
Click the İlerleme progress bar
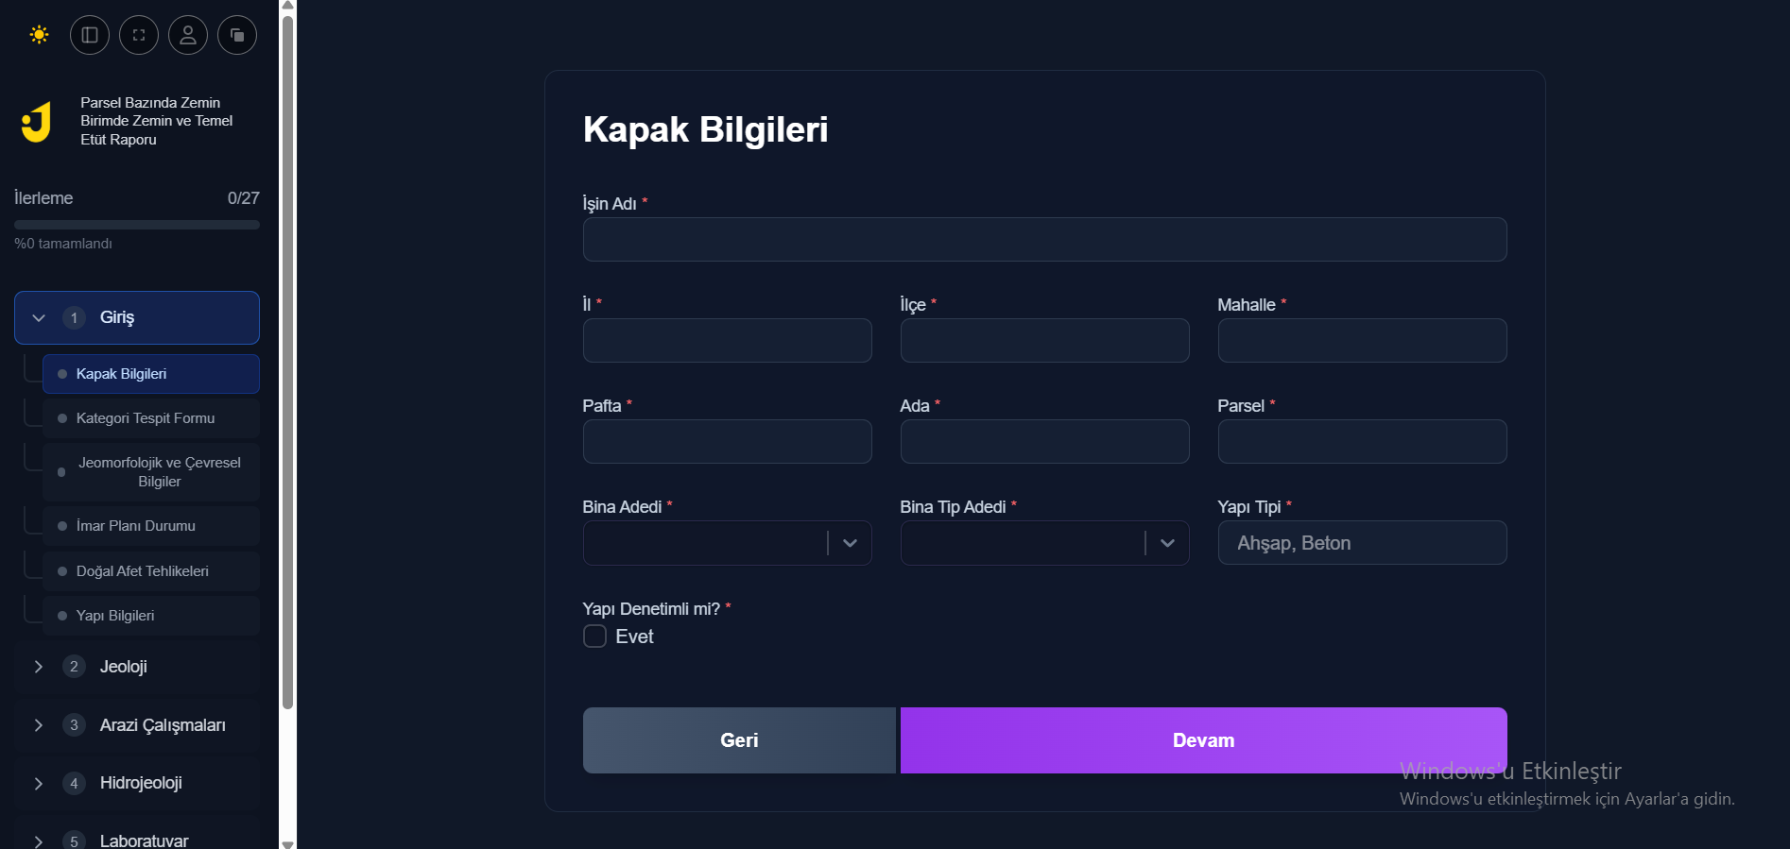(137, 225)
